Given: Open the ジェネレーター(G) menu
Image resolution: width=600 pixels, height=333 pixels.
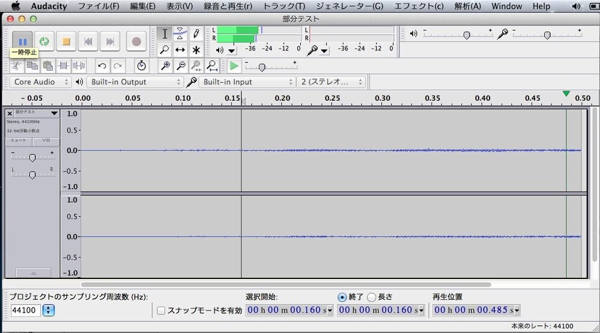Looking at the screenshot, I should tap(350, 6).
